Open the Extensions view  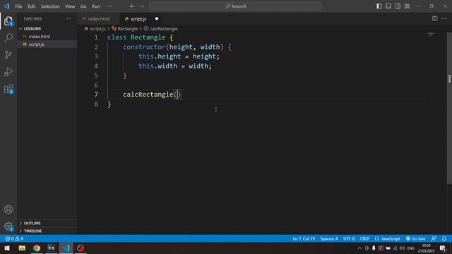tap(8, 89)
